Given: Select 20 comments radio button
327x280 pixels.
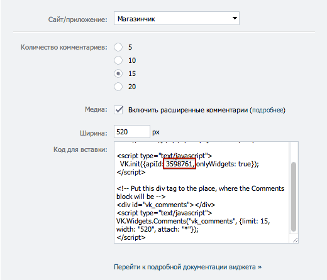Looking at the screenshot, I should click(118, 87).
